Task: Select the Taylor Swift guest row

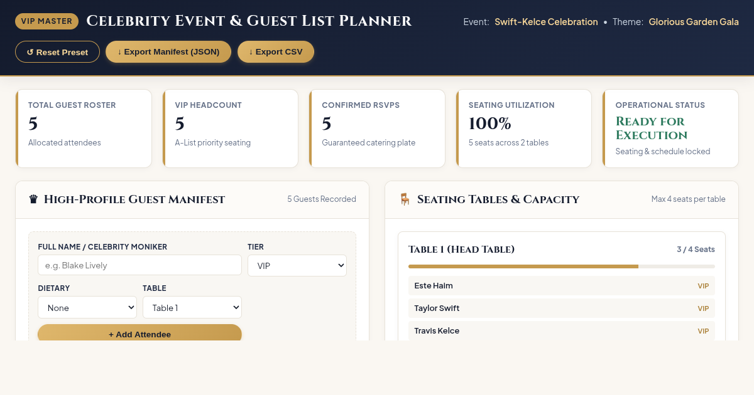Action: pyautogui.click(x=562, y=308)
